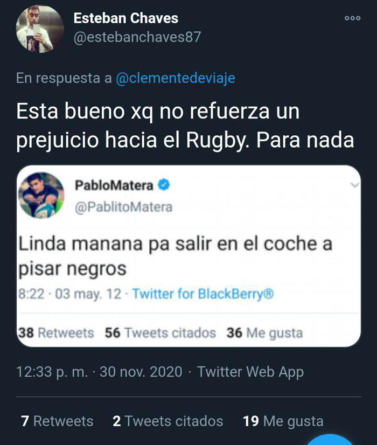377x445 pixels.
Task: Open the quoted tweet text about coche
Action: click(176, 256)
